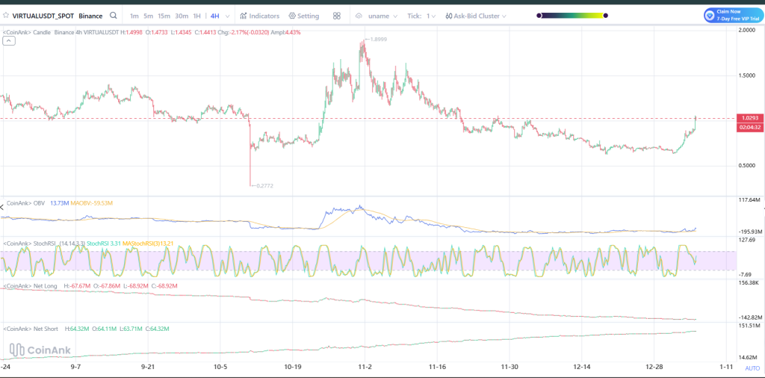Expand the Tick size dropdown
Screen dimensions: 765x378
433,16
